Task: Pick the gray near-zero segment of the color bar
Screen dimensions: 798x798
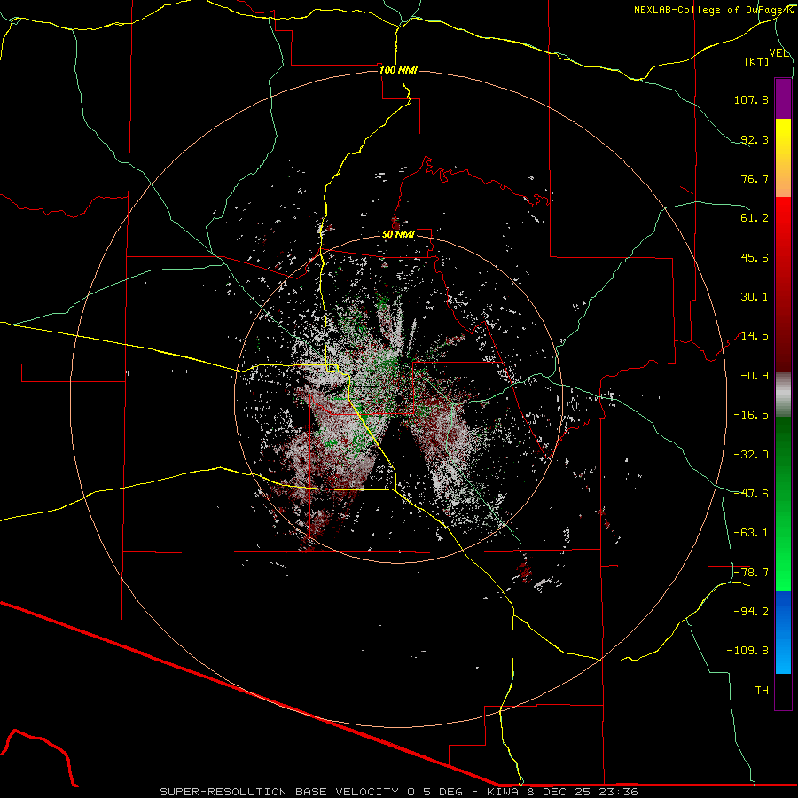Action: pos(783,395)
